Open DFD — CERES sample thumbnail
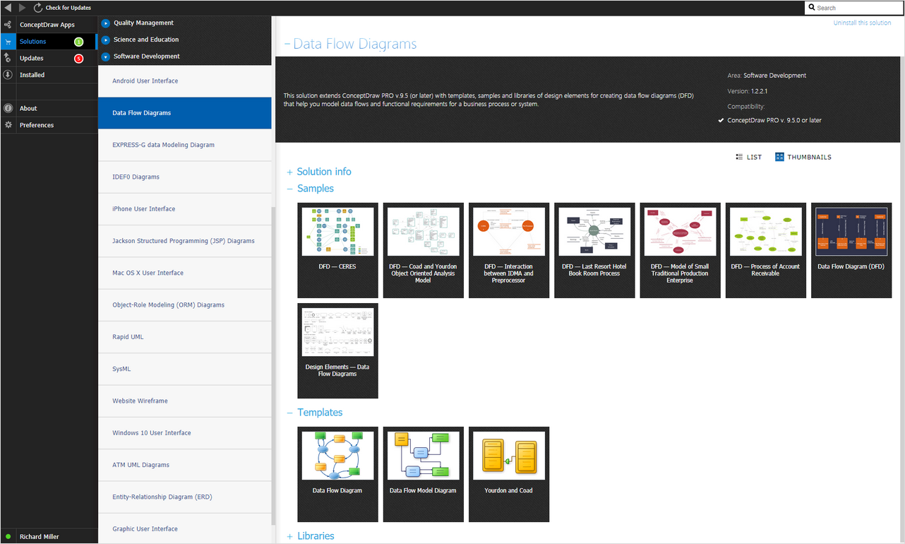This screenshot has width=905, height=544. (337, 250)
